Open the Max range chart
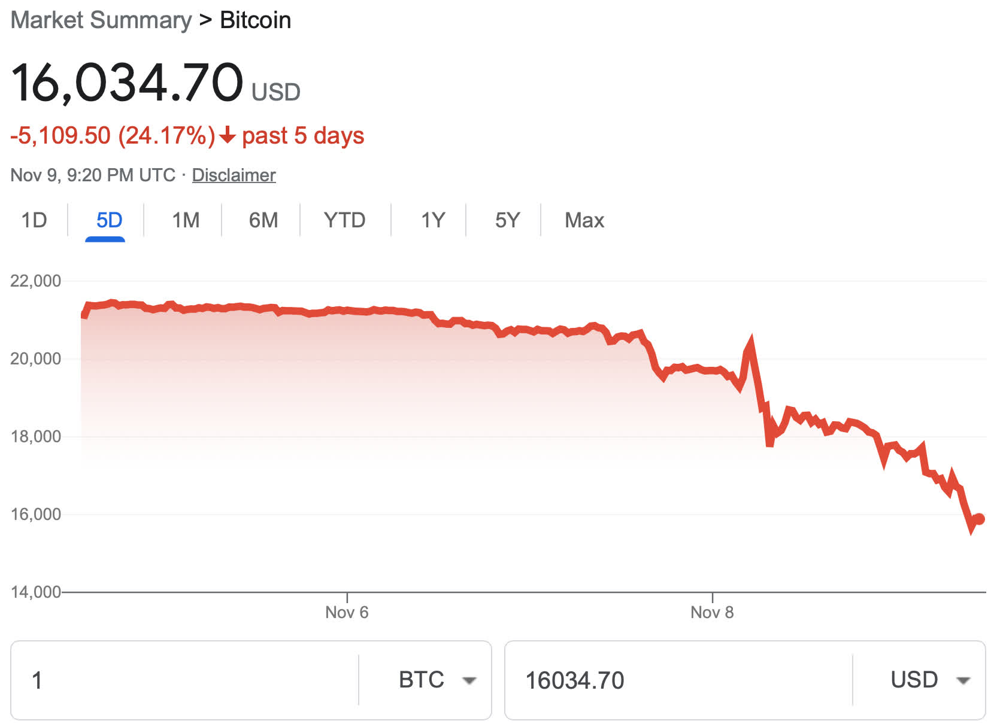 [x=584, y=220]
